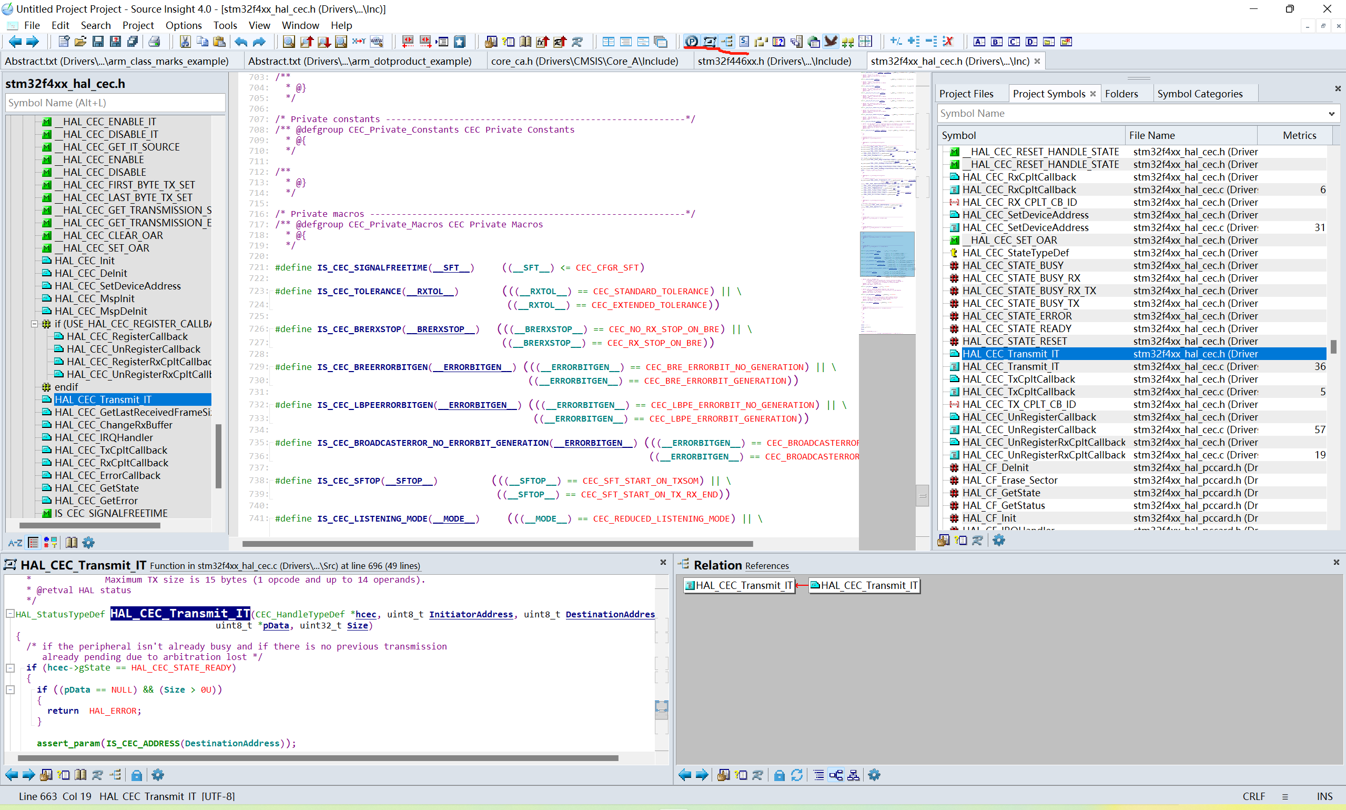Save the file with the floppy disk icon

click(x=98, y=42)
